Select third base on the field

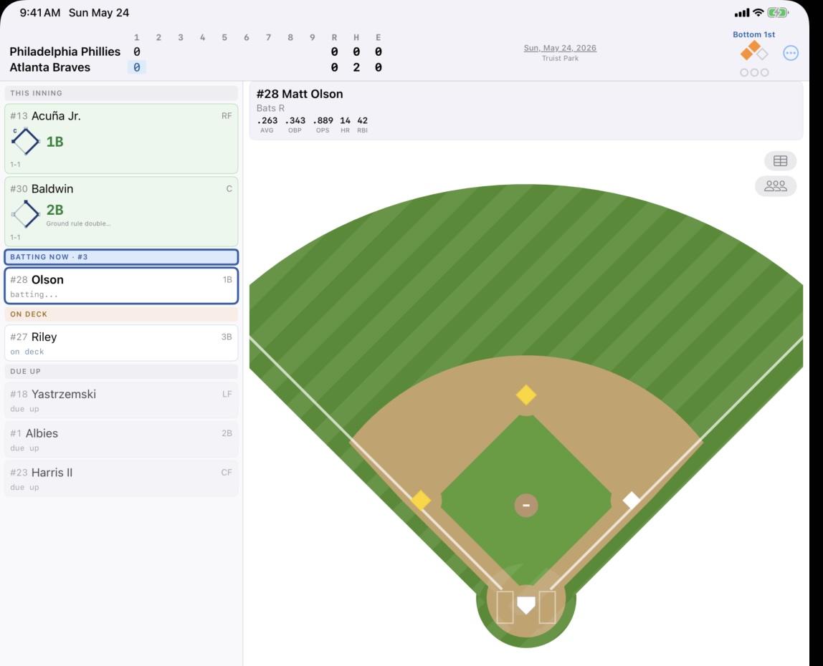tap(420, 500)
